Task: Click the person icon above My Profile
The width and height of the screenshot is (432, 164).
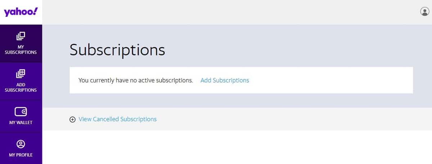Action: click(x=21, y=144)
